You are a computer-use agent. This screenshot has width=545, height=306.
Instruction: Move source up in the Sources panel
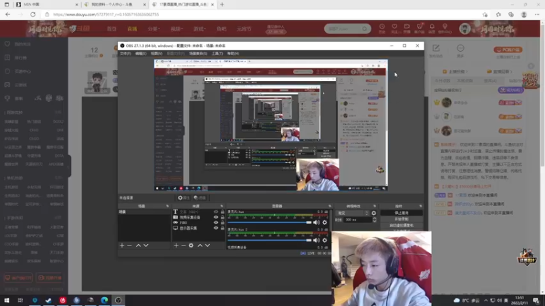point(200,245)
